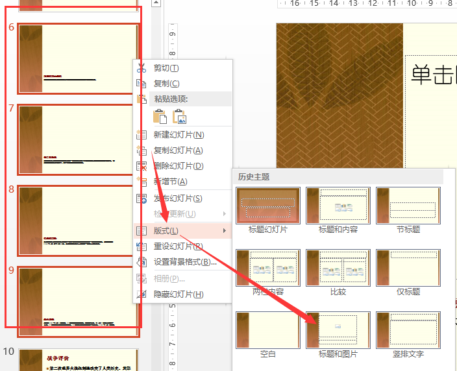Expand the 版式(L) submenu arrow
The image size is (457, 371).
pos(225,231)
